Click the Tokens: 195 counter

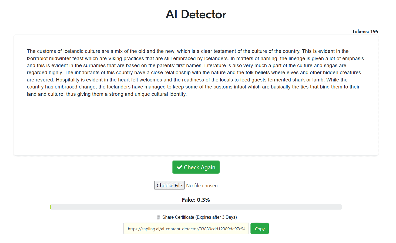(365, 32)
